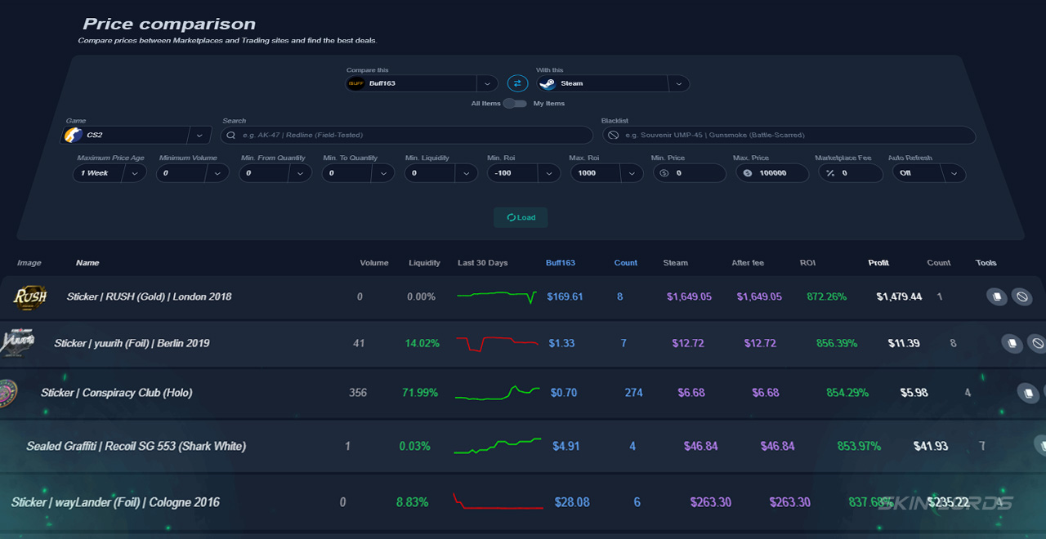Click the swap marketplaces arrows icon
This screenshot has width=1046, height=539.
pos(517,83)
